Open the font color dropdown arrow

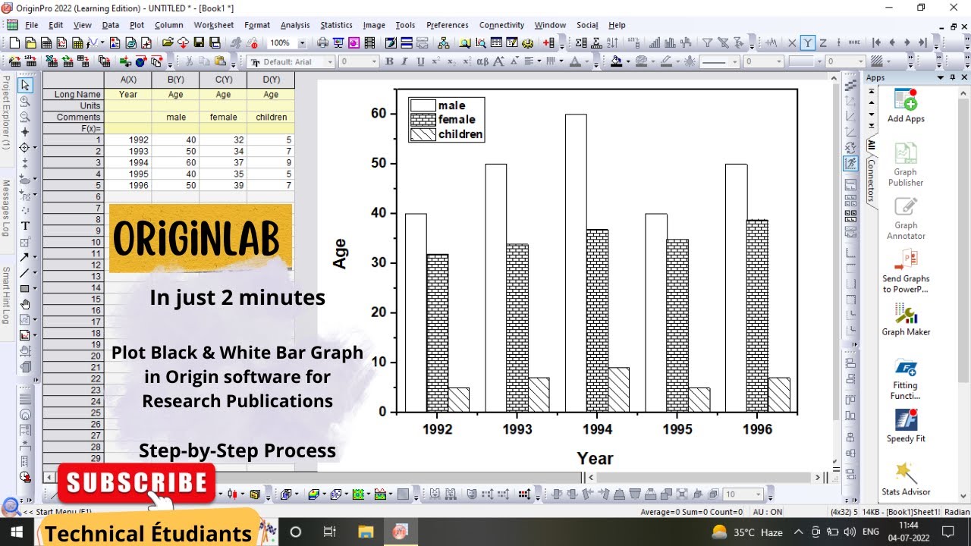(588, 62)
